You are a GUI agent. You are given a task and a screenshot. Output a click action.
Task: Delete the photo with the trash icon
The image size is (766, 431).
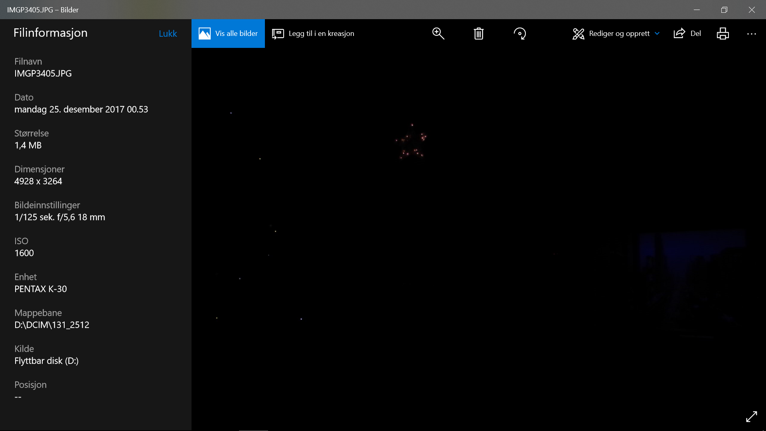coord(479,34)
